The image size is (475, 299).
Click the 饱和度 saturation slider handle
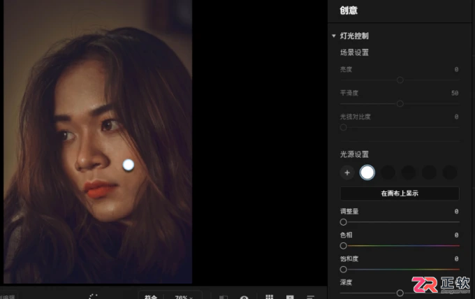tap(343, 270)
